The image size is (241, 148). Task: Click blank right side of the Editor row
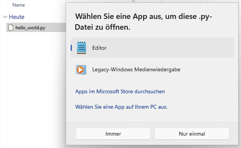[x=169, y=48]
